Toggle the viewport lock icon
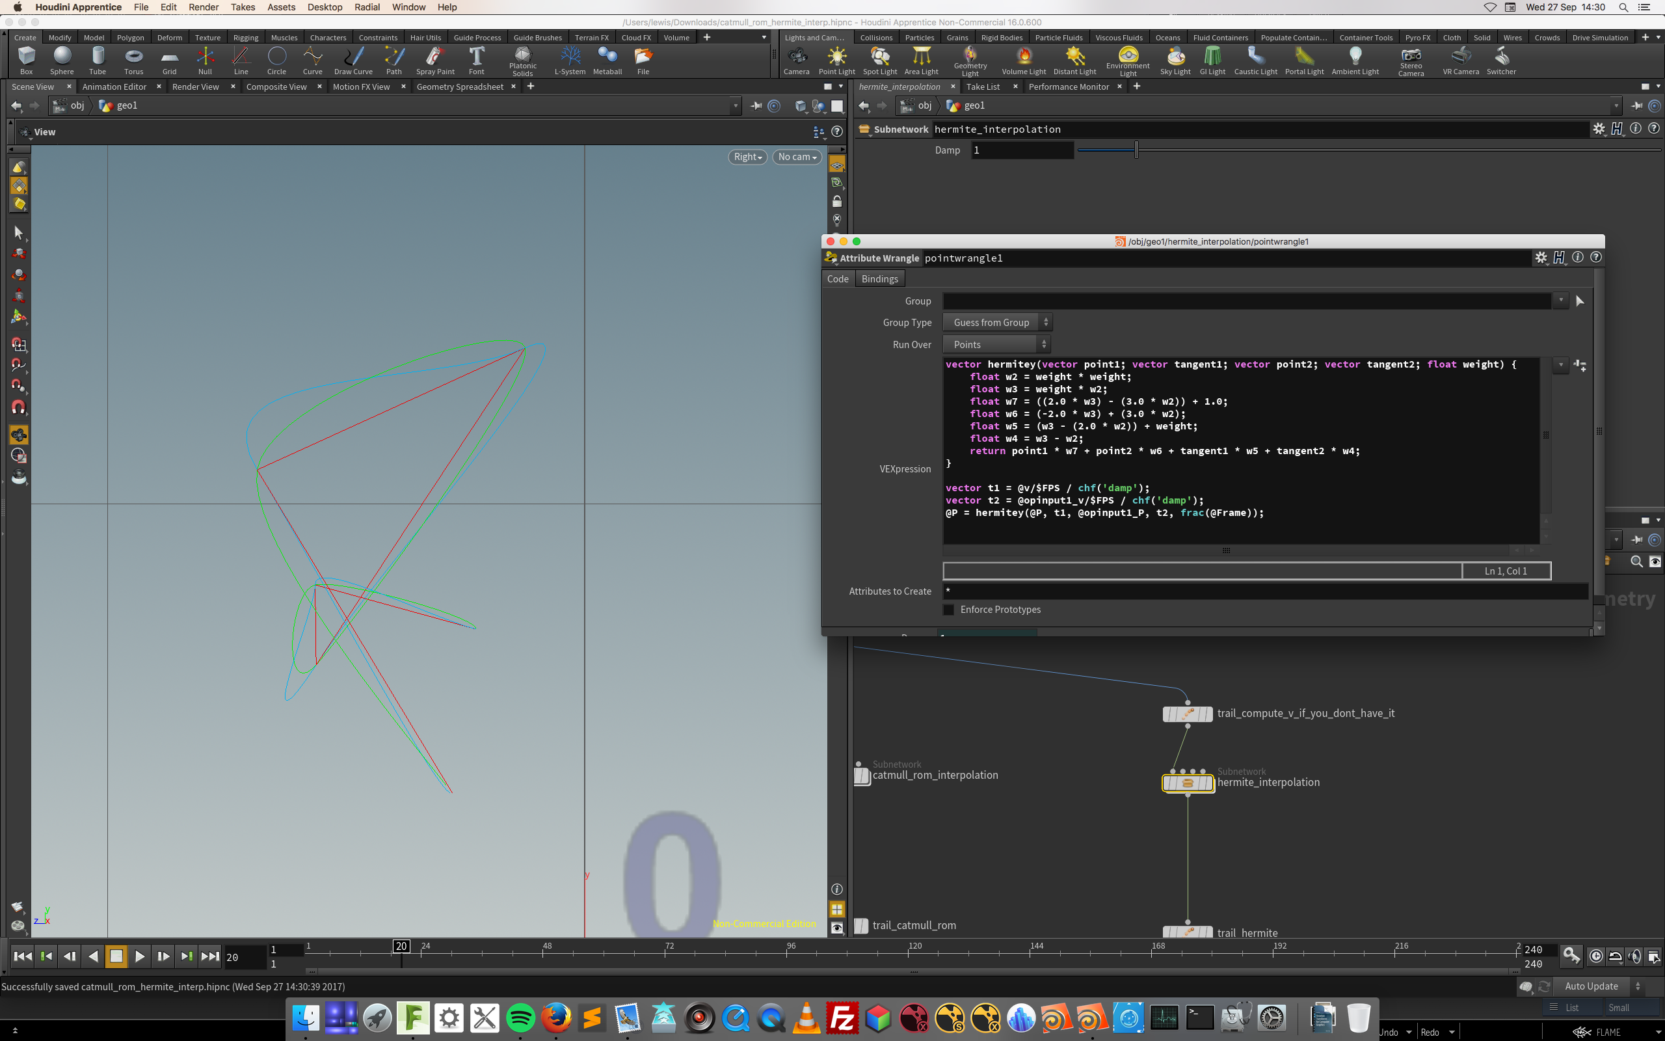This screenshot has height=1041, width=1665. pos(836,202)
